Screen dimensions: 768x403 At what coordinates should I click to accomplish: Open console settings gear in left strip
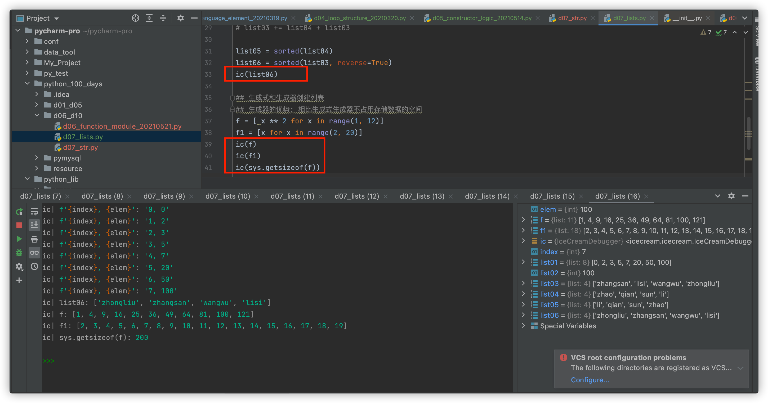[19, 266]
